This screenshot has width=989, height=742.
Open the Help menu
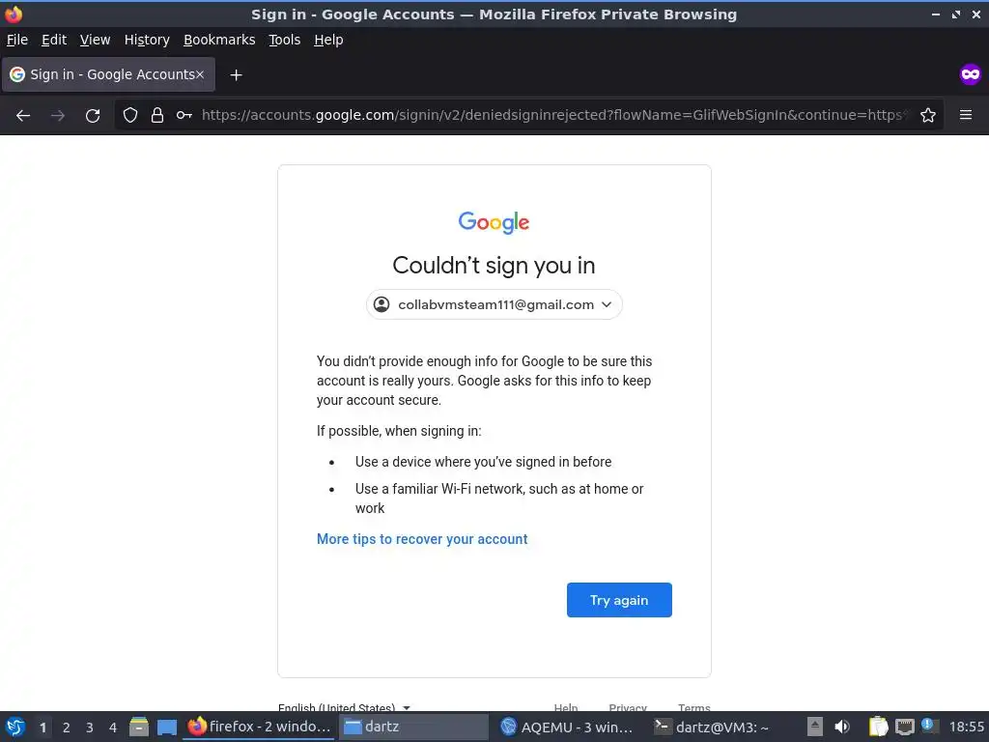point(328,40)
